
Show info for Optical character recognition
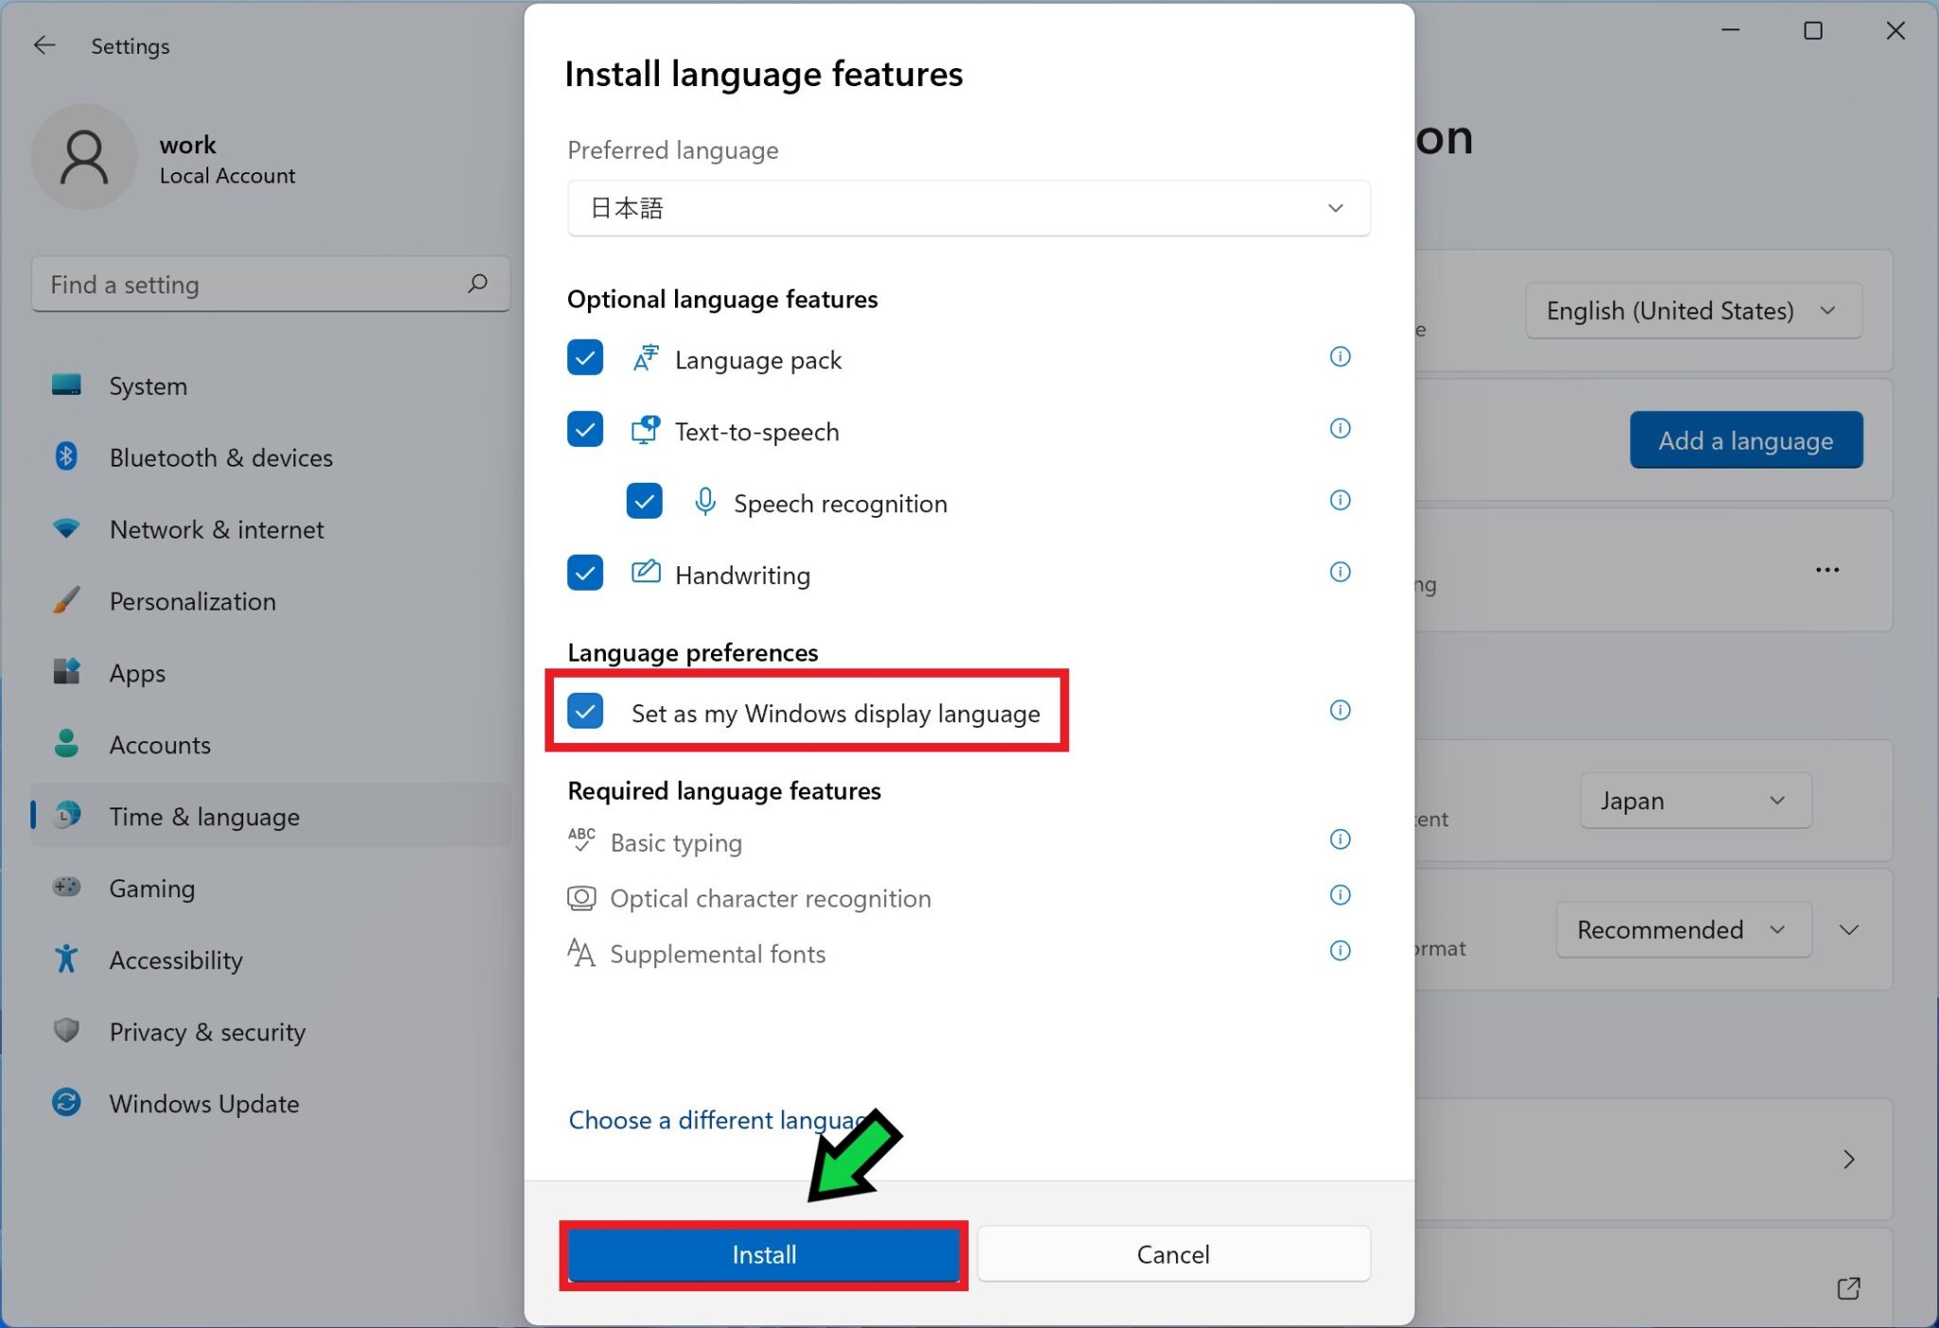1340,895
